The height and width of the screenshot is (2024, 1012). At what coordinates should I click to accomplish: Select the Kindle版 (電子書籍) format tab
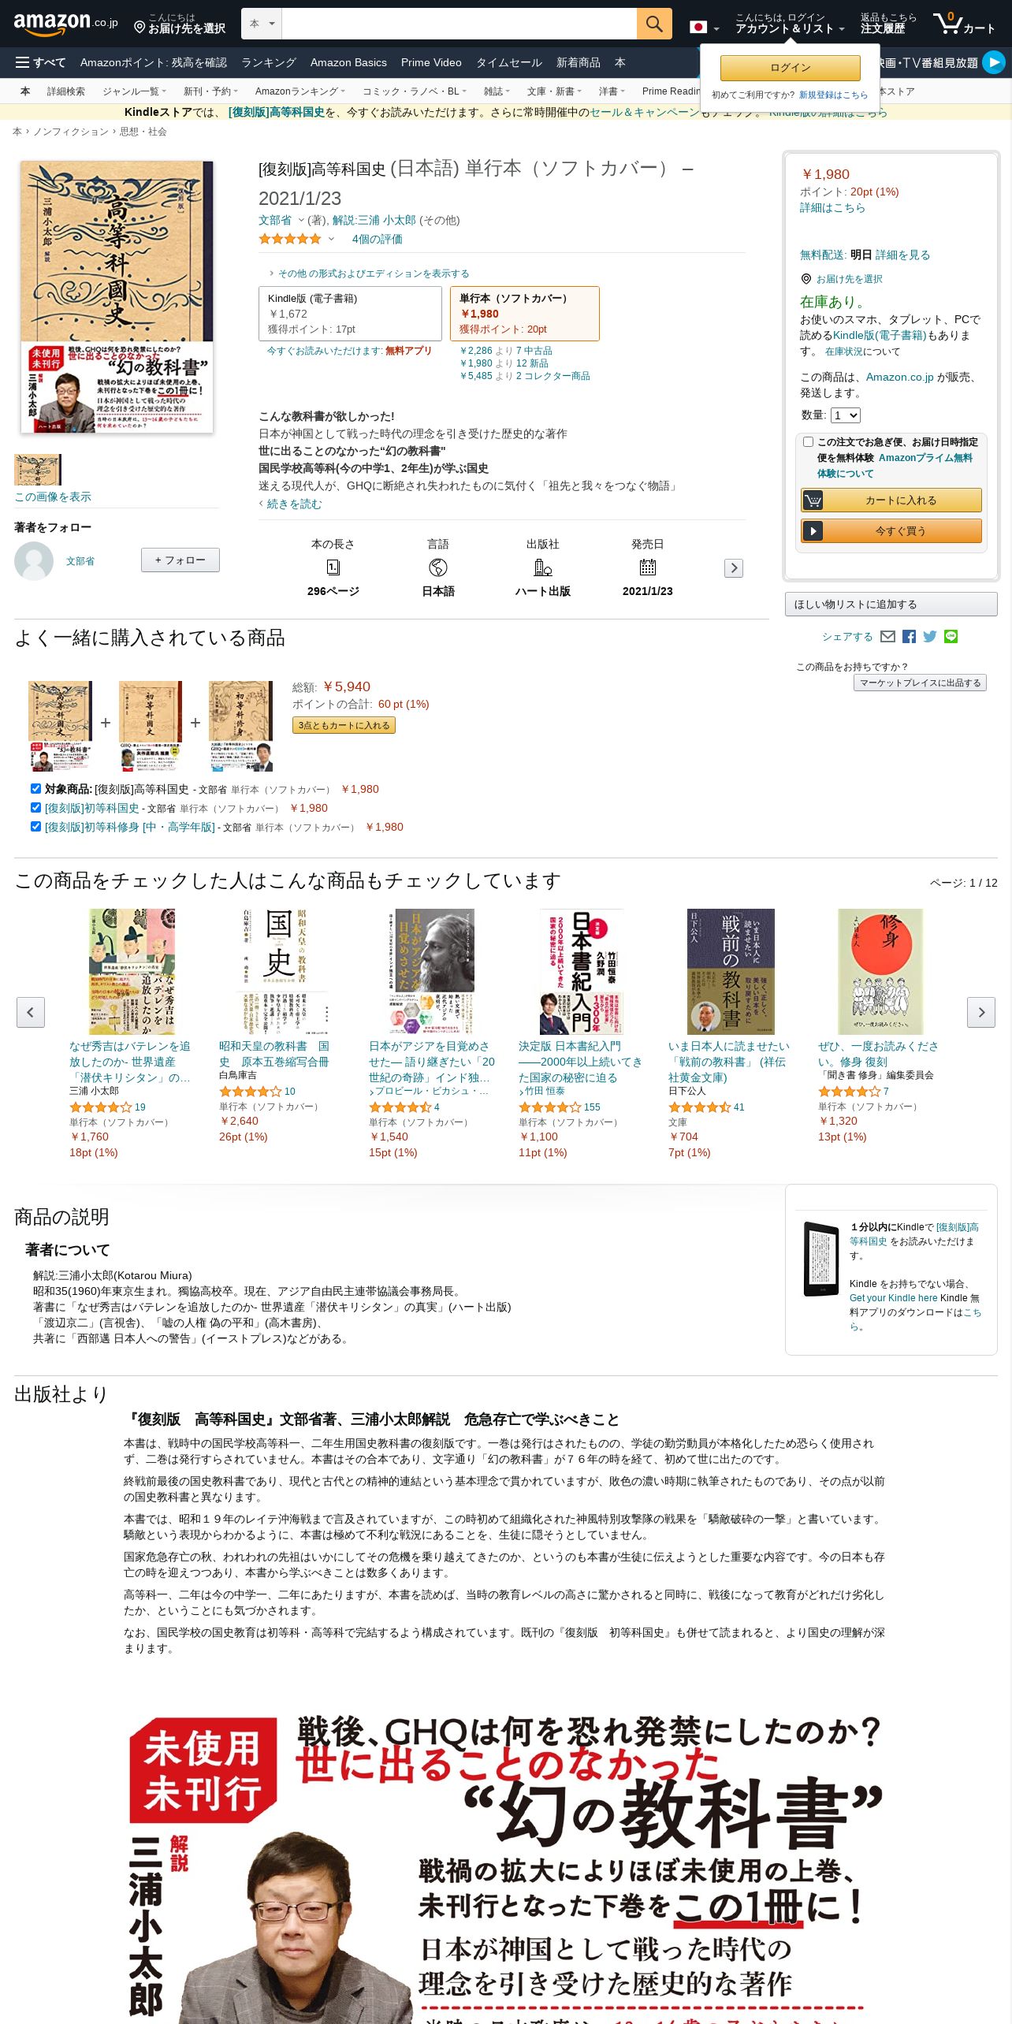[350, 314]
